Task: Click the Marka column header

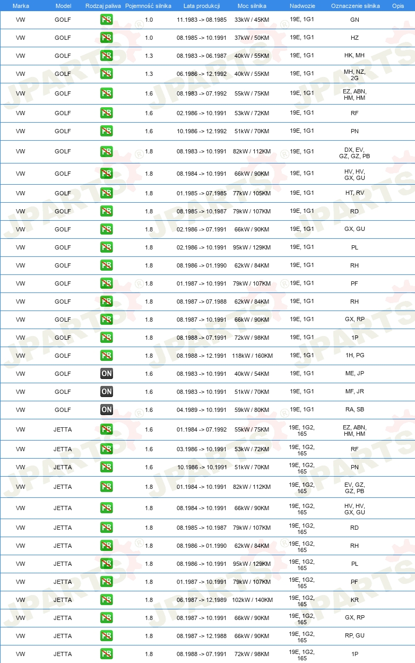Action: (x=21, y=5)
